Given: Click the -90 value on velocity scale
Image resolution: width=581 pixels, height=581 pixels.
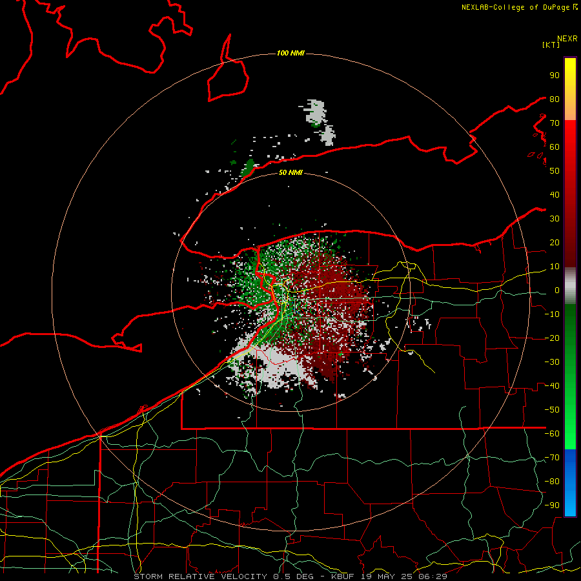Looking at the screenshot, I should 552,505.
